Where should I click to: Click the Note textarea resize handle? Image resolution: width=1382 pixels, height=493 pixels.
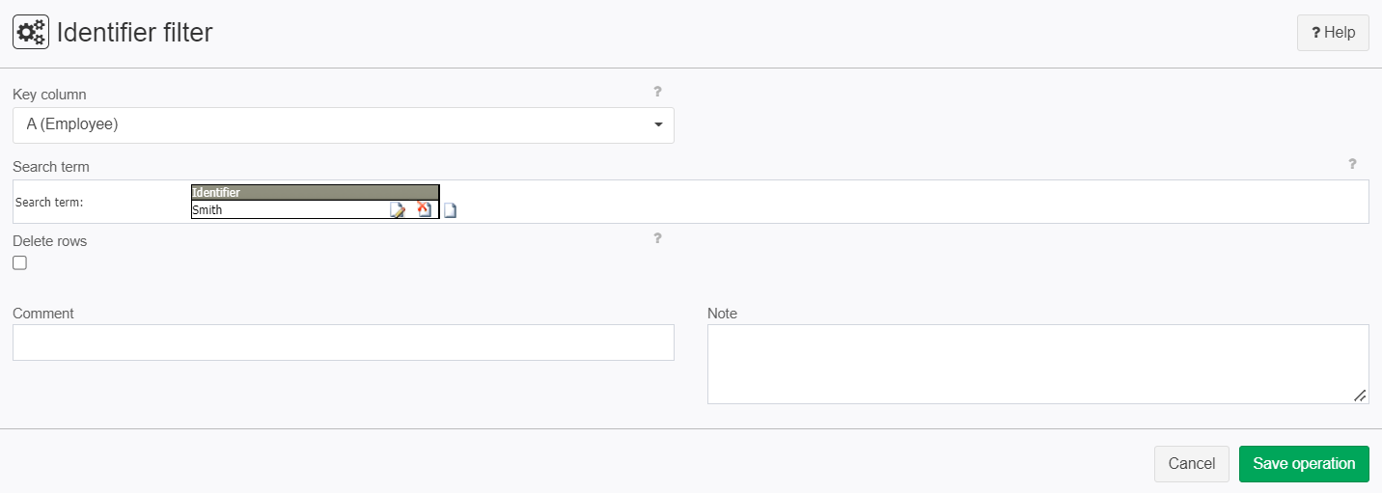[x=1360, y=396]
